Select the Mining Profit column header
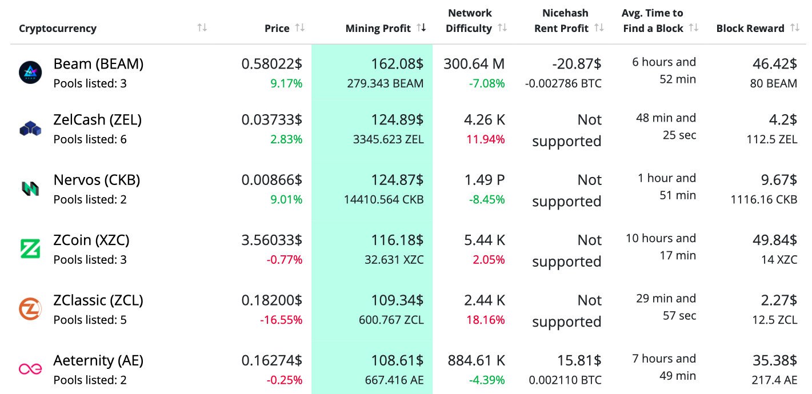This screenshot has height=394, width=812. [378, 29]
